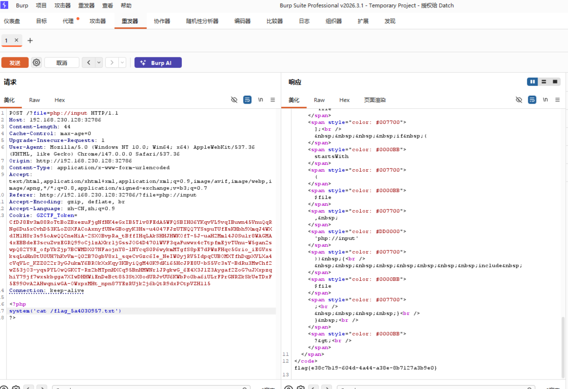
Task: Toggle line wrap in the request panel
Action: pos(247,100)
